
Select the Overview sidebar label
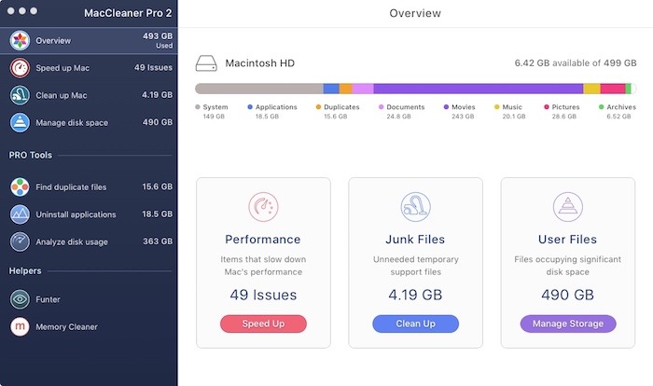tap(53, 41)
